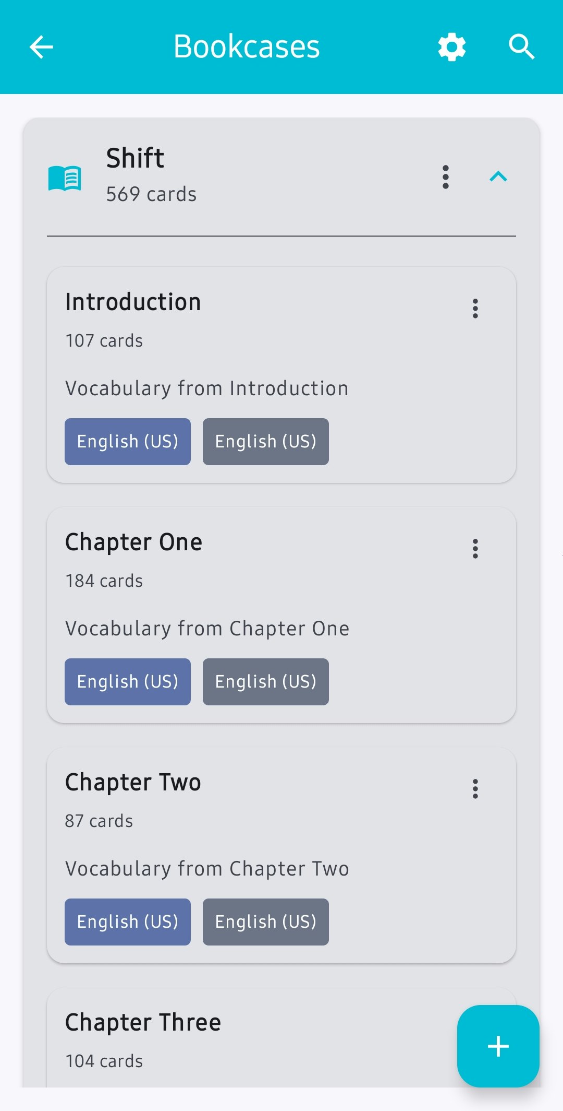Collapse the Shift bookcase with chevron
Viewport: 563px width, 1111px height.
[498, 176]
